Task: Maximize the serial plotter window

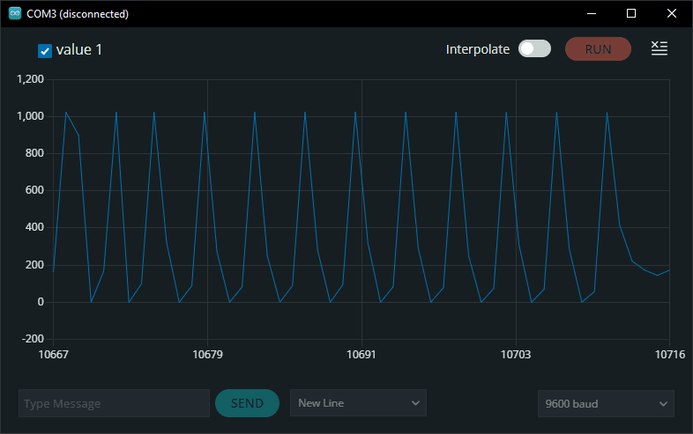Action: tap(631, 14)
